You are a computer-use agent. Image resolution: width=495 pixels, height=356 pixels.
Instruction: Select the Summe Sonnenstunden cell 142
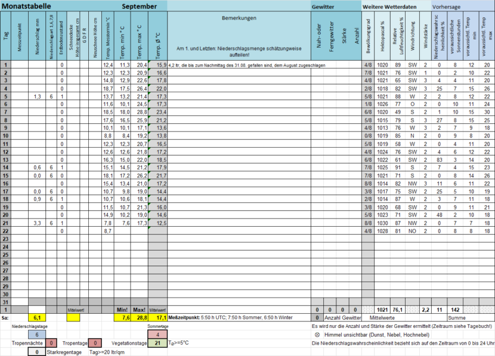pos(455,310)
